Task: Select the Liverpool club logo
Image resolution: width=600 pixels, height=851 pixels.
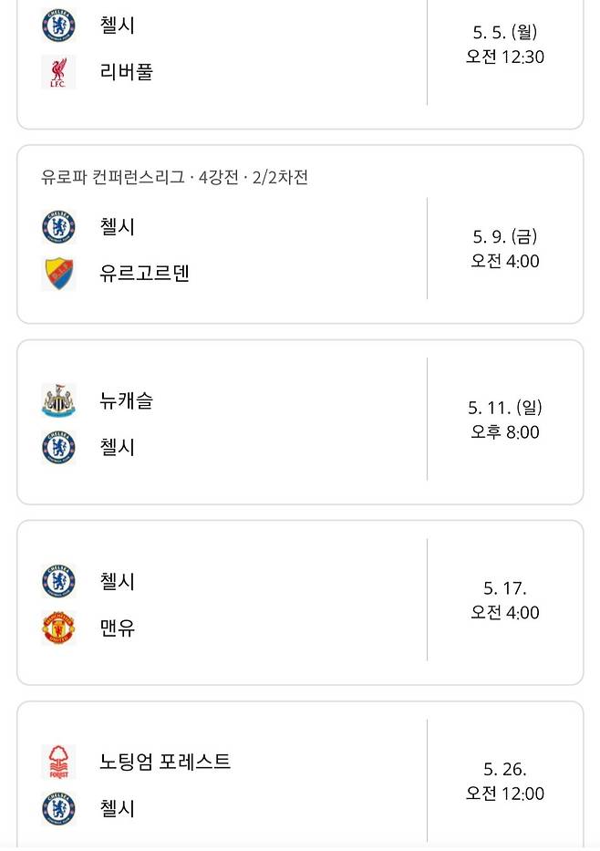Action: (x=57, y=72)
